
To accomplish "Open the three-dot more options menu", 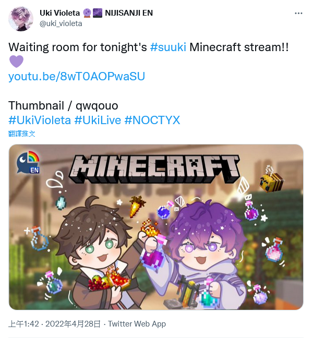I will click(298, 14).
